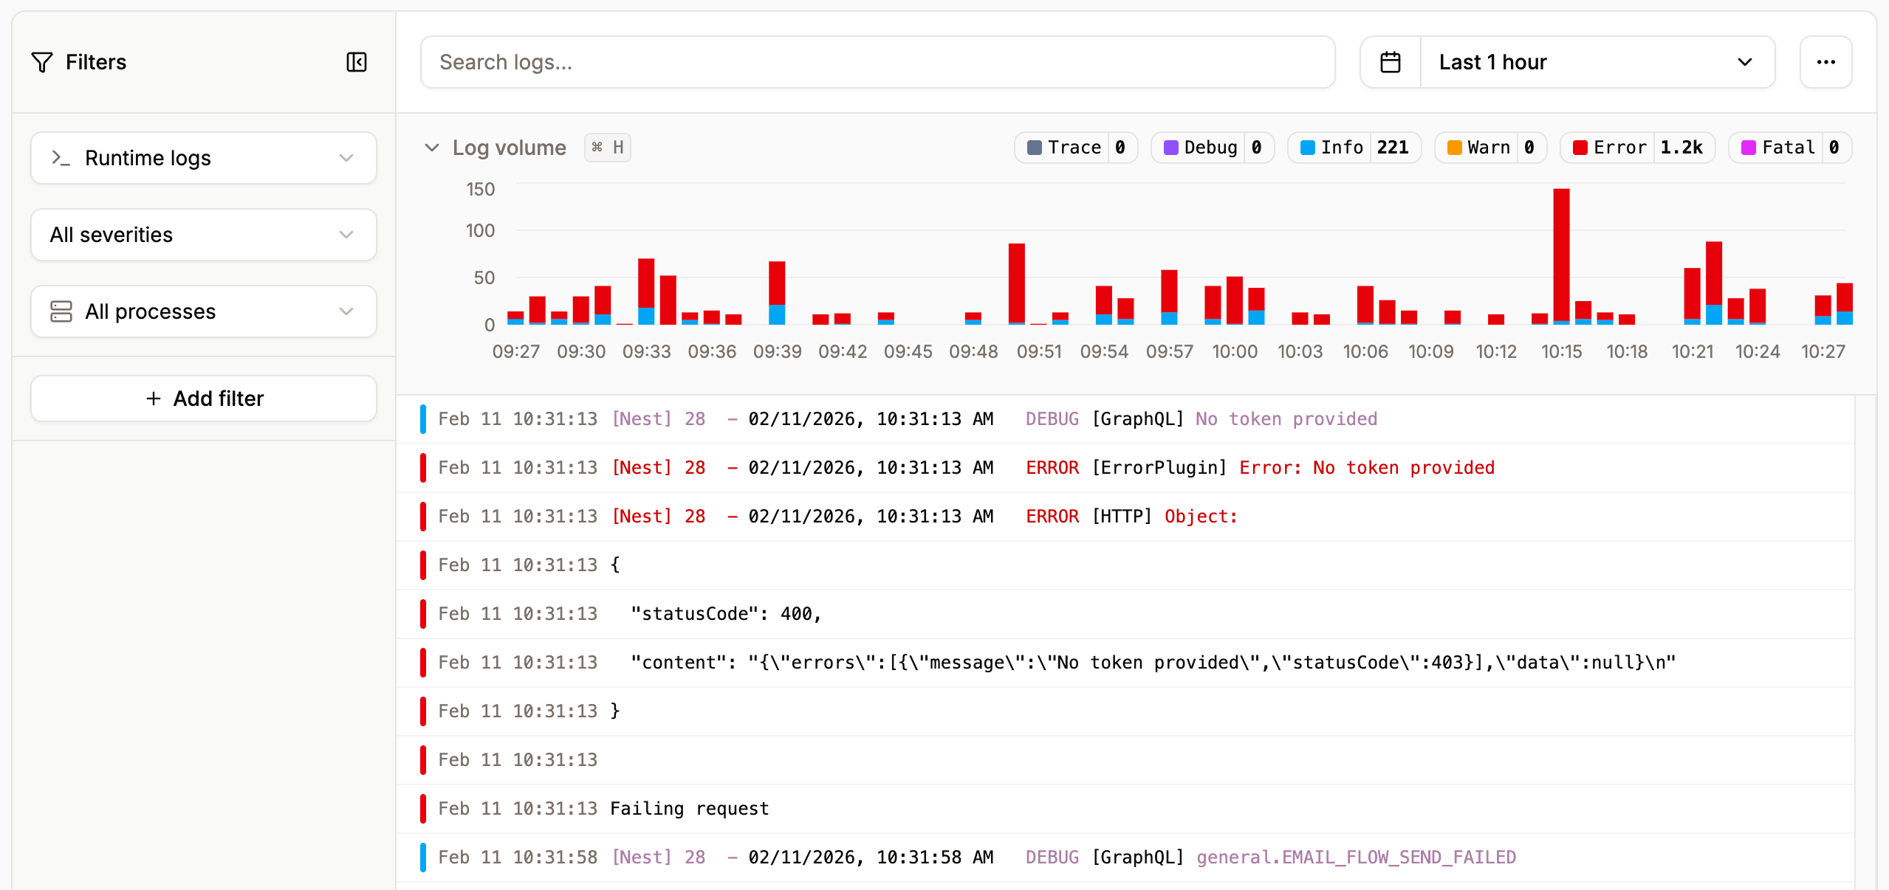
Task: Select the Fatal 0 filter pill
Action: pyautogui.click(x=1789, y=147)
